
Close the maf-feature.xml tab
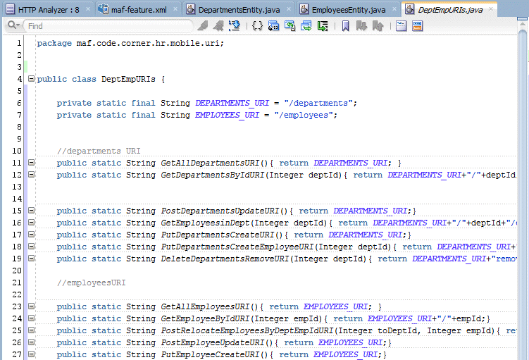(176, 9)
